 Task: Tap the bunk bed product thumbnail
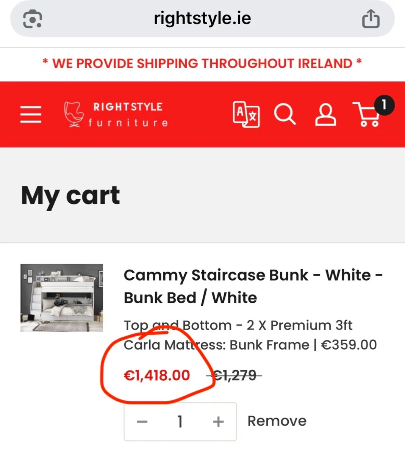62,298
